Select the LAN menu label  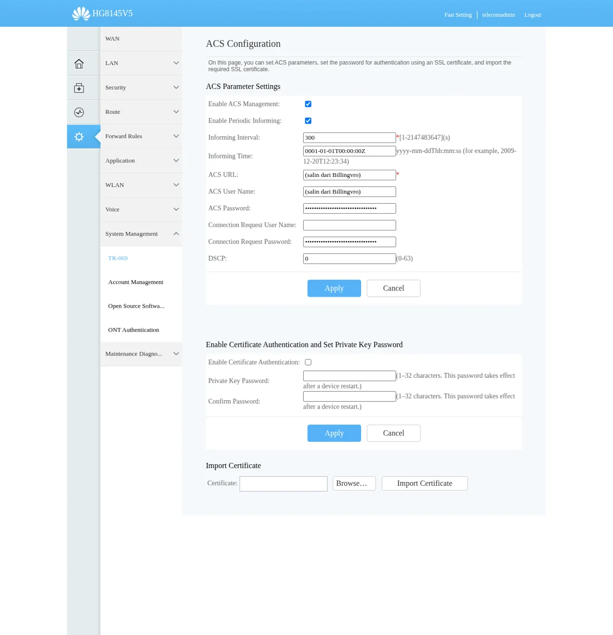tap(111, 63)
